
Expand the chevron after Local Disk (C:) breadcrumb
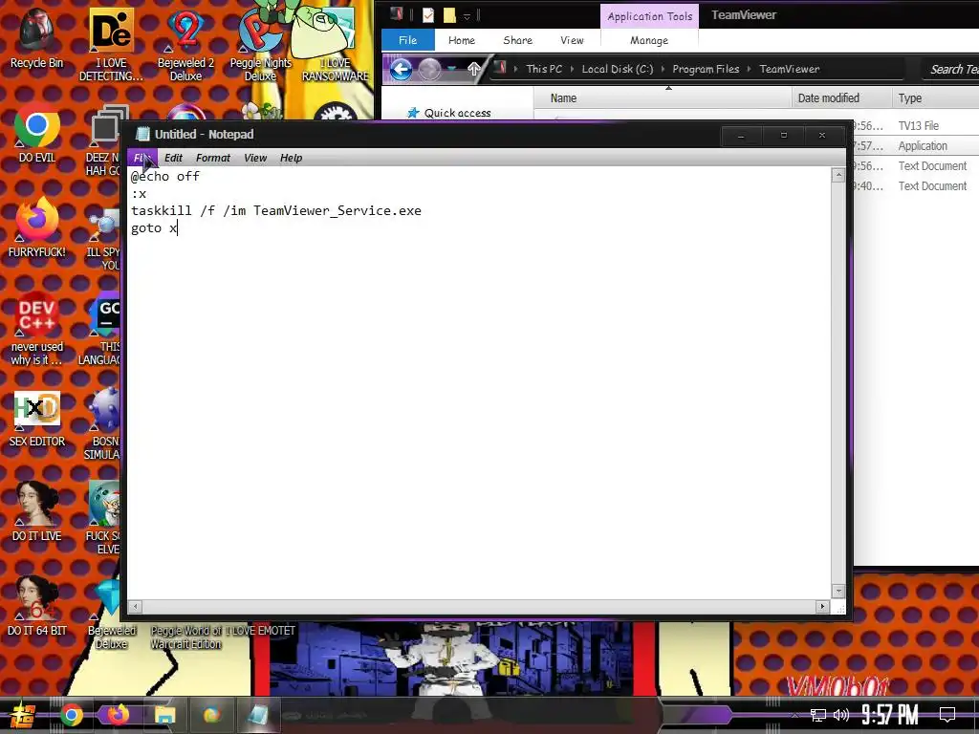[x=664, y=69]
